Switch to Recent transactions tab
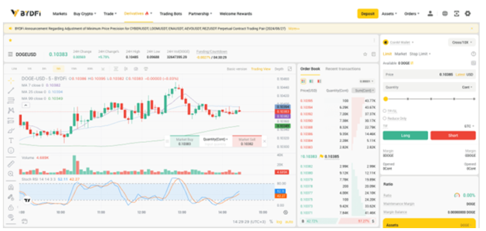Viewport: 486px width, 231px height. tap(343, 69)
